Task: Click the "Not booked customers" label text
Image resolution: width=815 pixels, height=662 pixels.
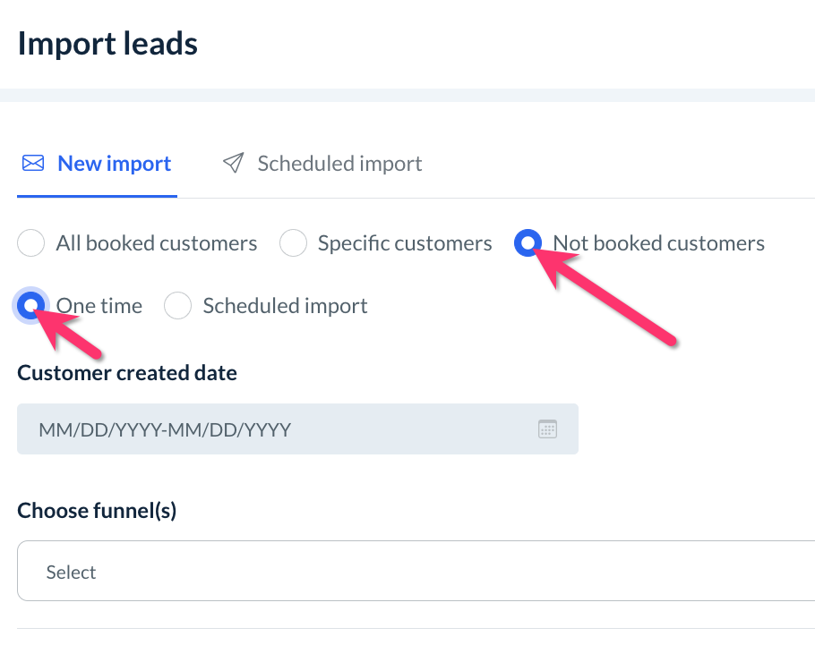Action: pyautogui.click(x=658, y=243)
